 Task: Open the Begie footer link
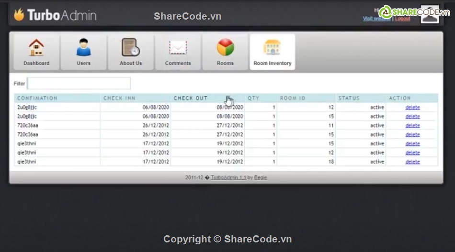261,177
